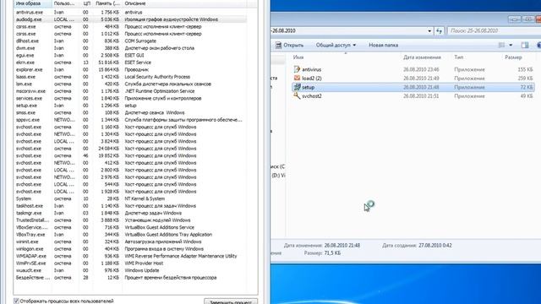Sort processes by Память column header

tap(107, 3)
